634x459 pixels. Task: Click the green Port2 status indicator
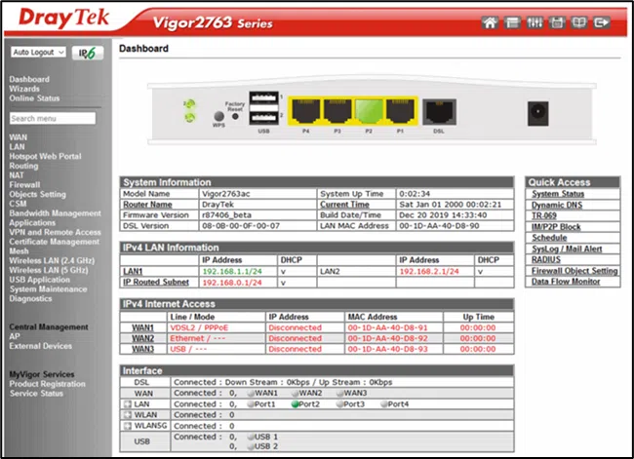tap(296, 403)
